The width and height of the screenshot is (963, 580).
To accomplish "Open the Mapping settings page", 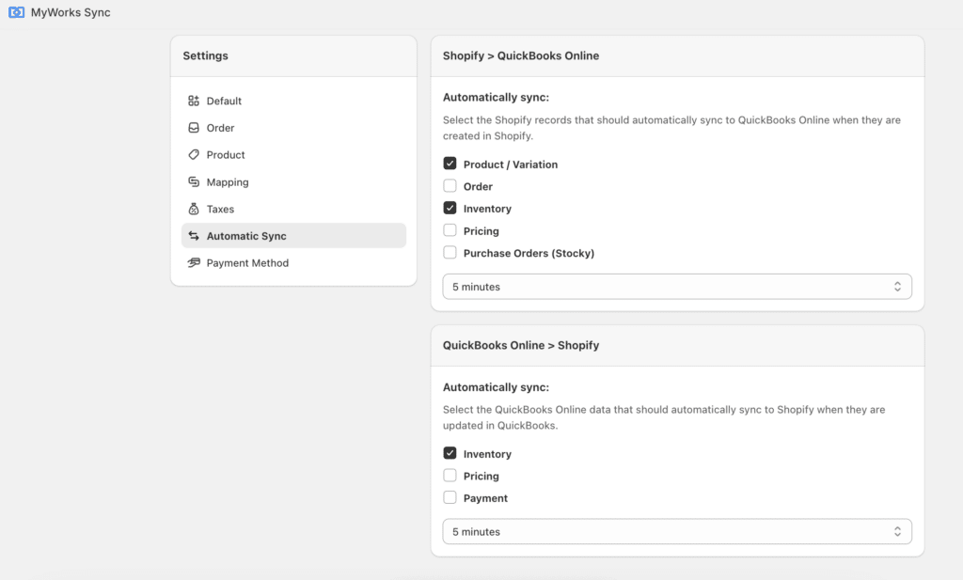I will (293, 181).
